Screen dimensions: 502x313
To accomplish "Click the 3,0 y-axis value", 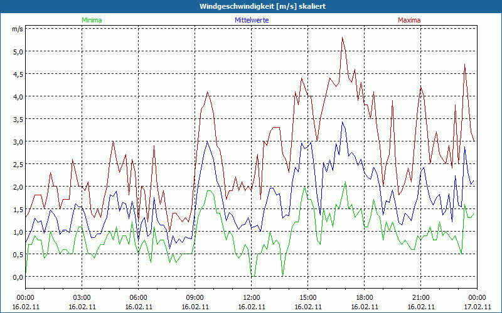I will click(18, 141).
